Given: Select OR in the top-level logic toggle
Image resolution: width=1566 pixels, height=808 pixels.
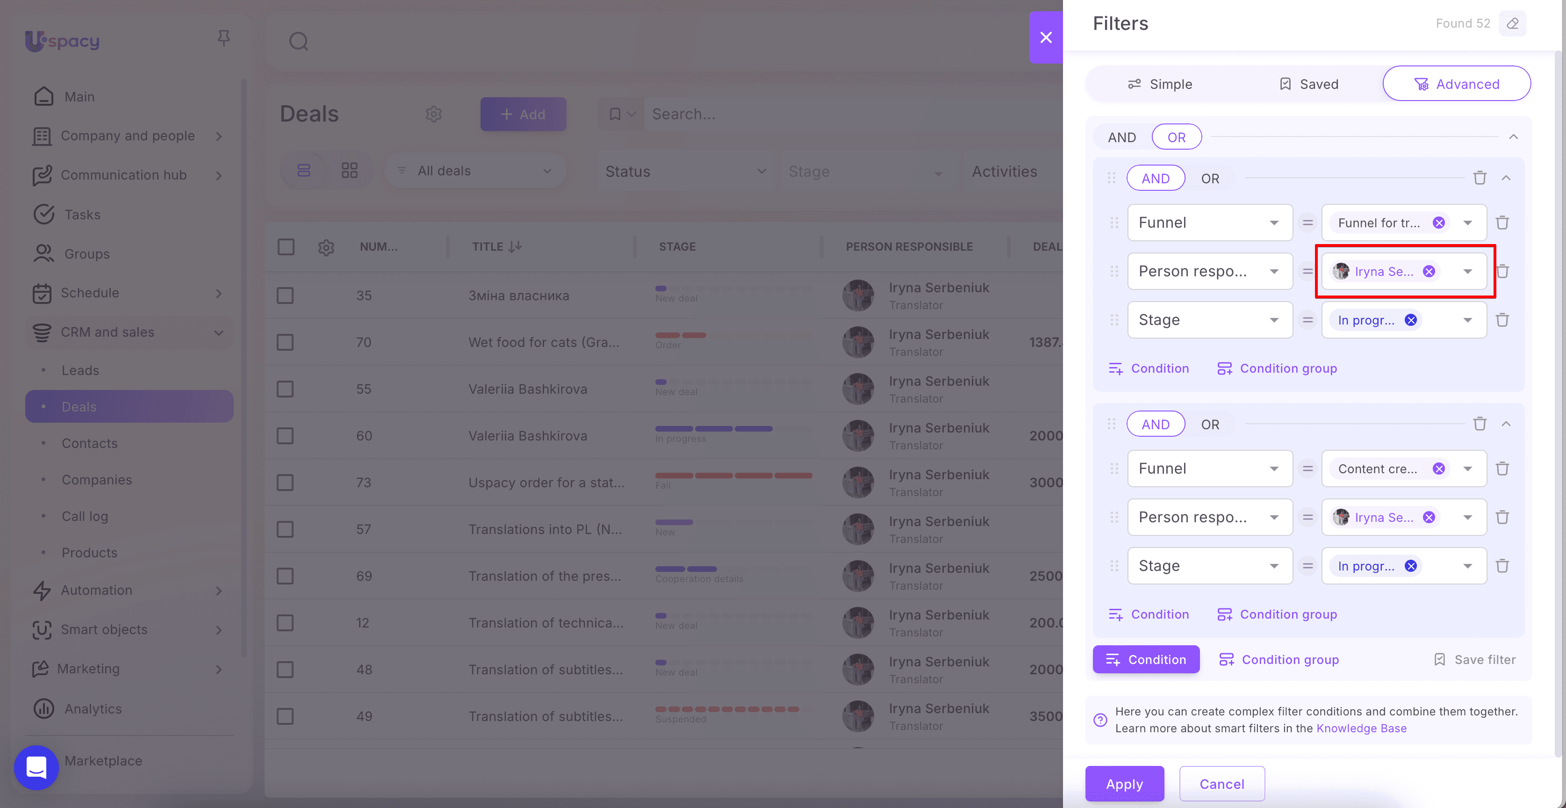Looking at the screenshot, I should click(1176, 137).
